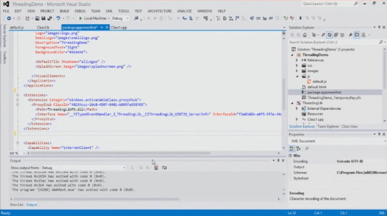Screen dimensions: 387x216
Task: Expand the css folder node
Action: point(297,66)
